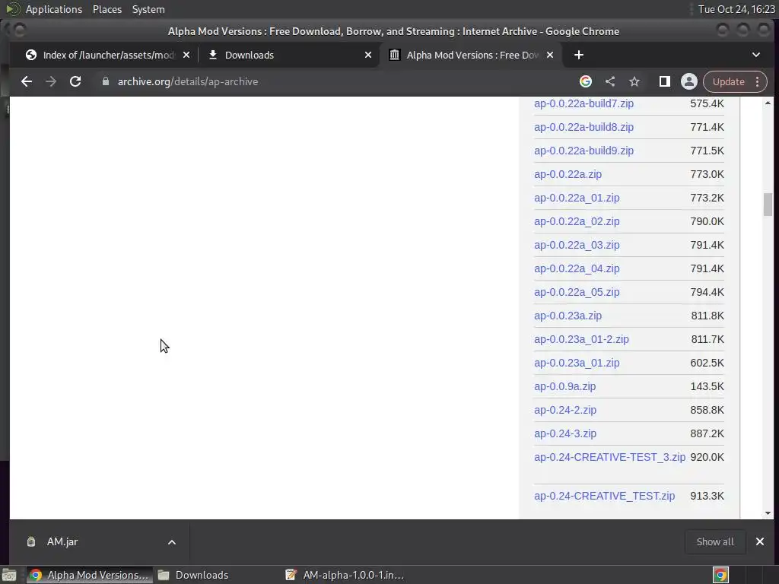This screenshot has width=779, height=584.
Task: Download ap-0.0.22a_05.zip
Action: click(x=577, y=292)
